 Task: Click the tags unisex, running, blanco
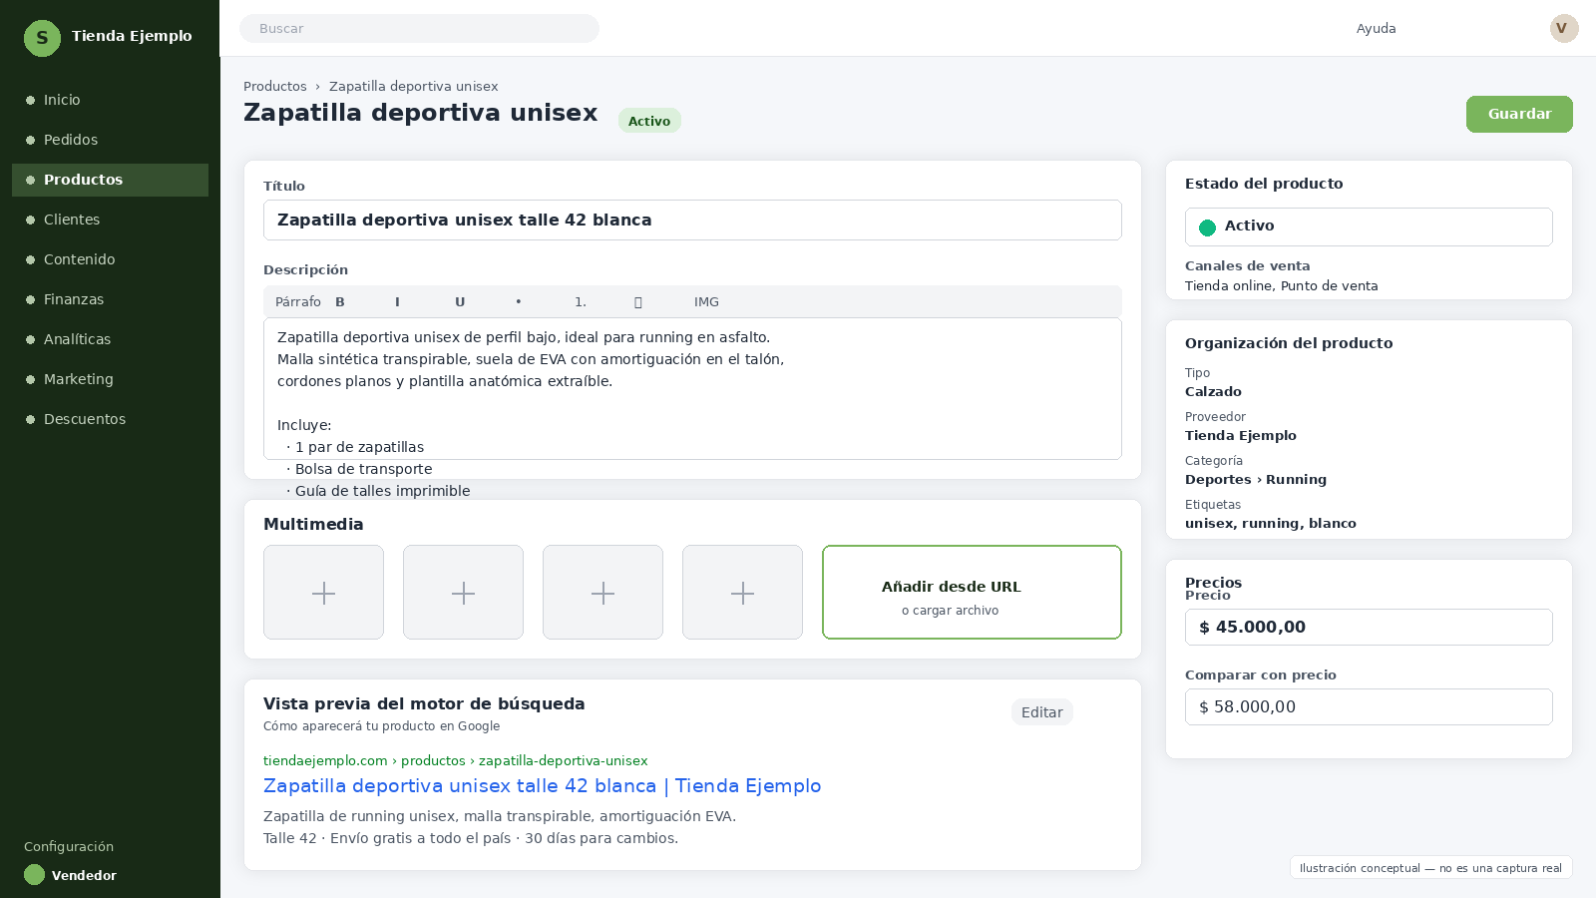pos(1270,523)
